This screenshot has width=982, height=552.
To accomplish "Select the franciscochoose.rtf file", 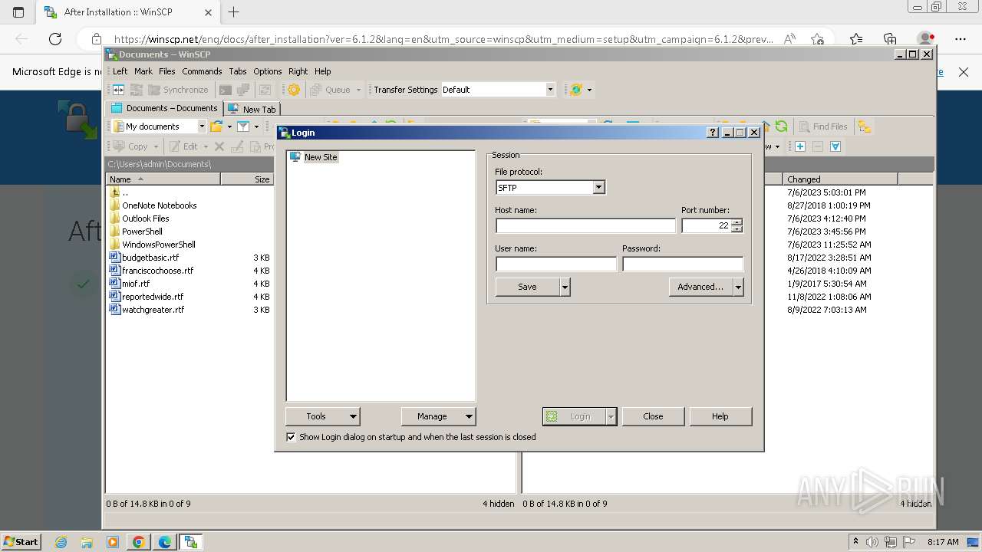I will pyautogui.click(x=157, y=271).
